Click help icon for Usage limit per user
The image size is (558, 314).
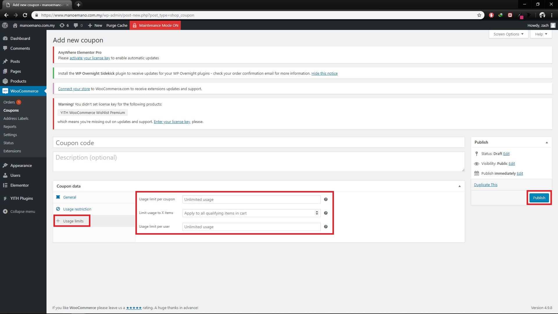325,226
